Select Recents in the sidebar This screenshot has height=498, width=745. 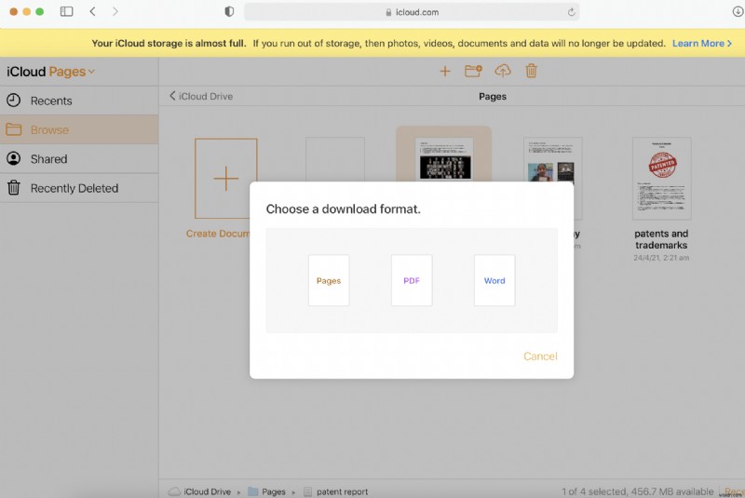coord(79,101)
